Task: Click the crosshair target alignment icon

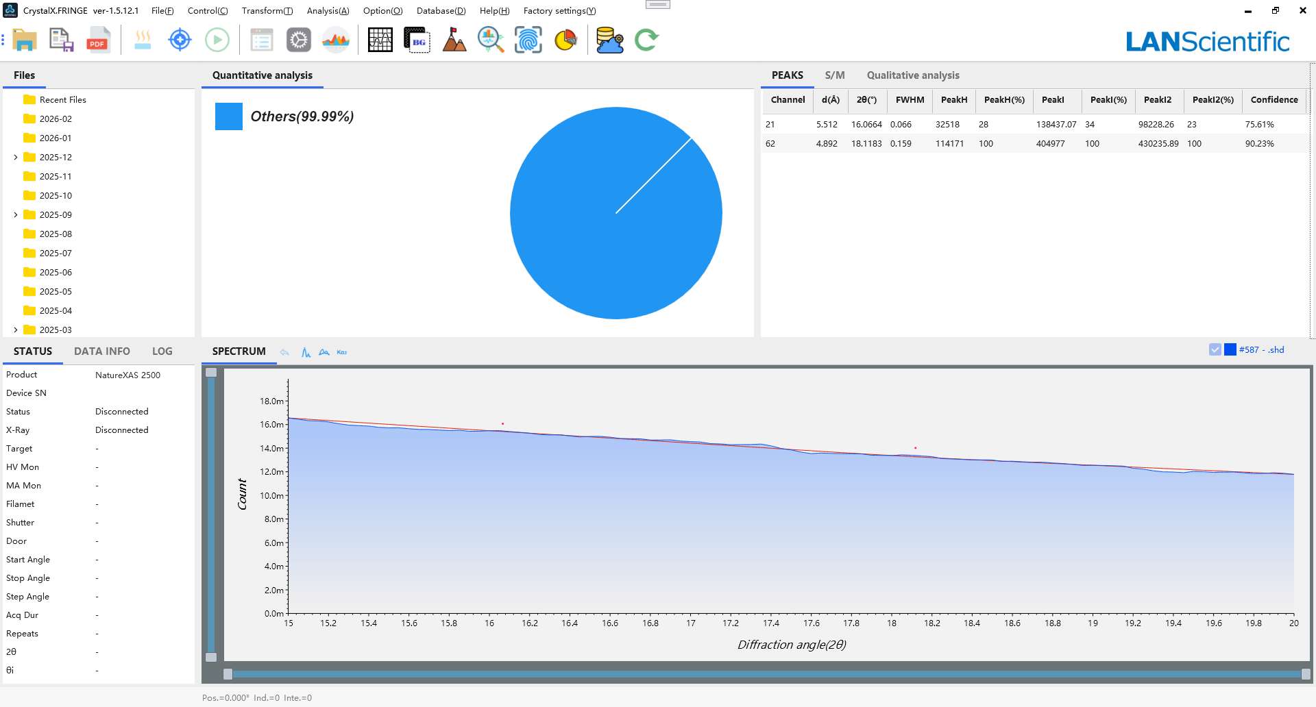Action: coord(180,40)
